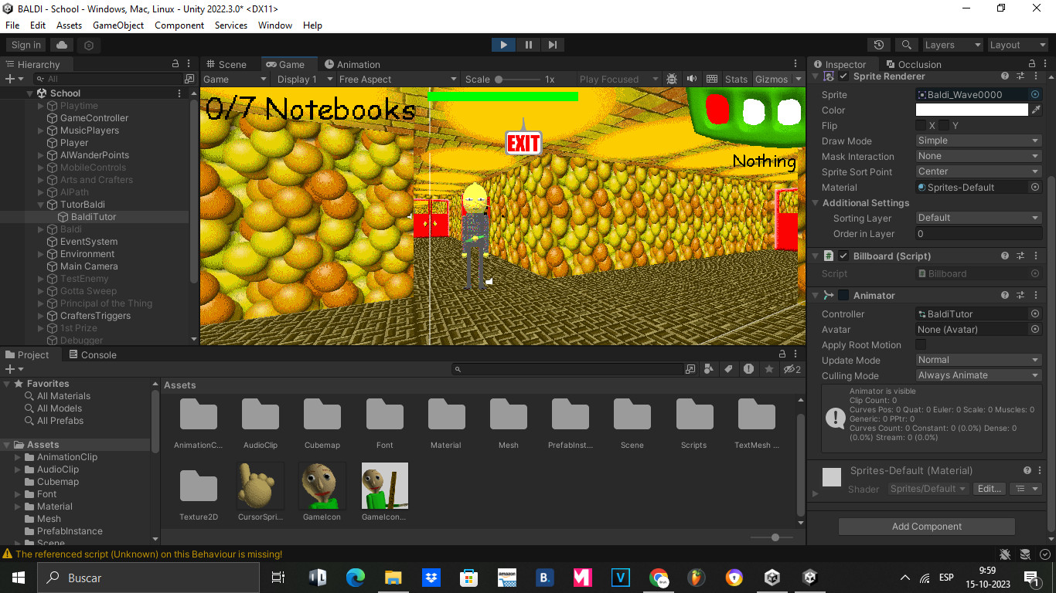The image size is (1056, 593).
Task: Open the Color swatch on the Sprite Renderer
Action: pyautogui.click(x=973, y=110)
